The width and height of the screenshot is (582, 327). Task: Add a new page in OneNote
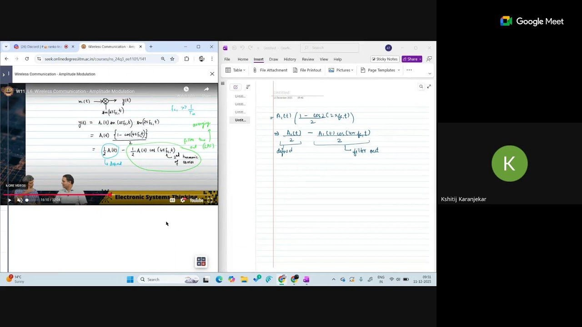coord(236,87)
